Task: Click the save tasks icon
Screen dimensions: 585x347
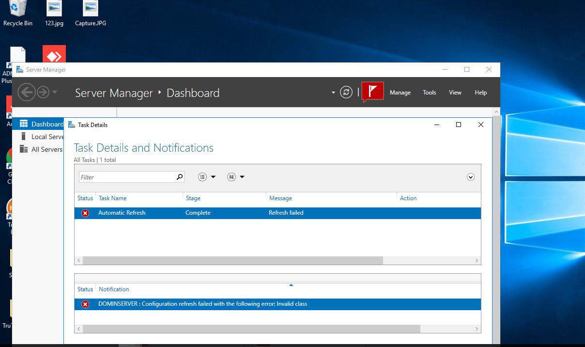Action: point(231,176)
